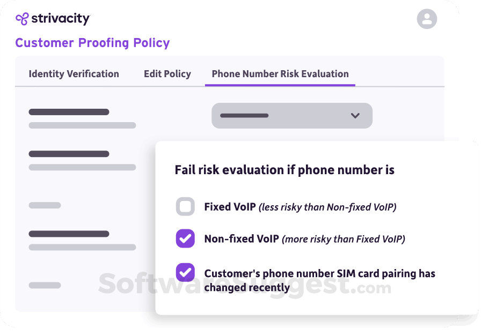Click the checkmark icon on the SIM card option
The width and height of the screenshot is (489, 336).
[185, 273]
